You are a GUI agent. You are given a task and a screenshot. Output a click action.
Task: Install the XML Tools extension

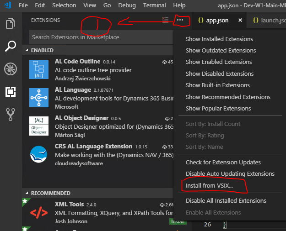point(178,221)
